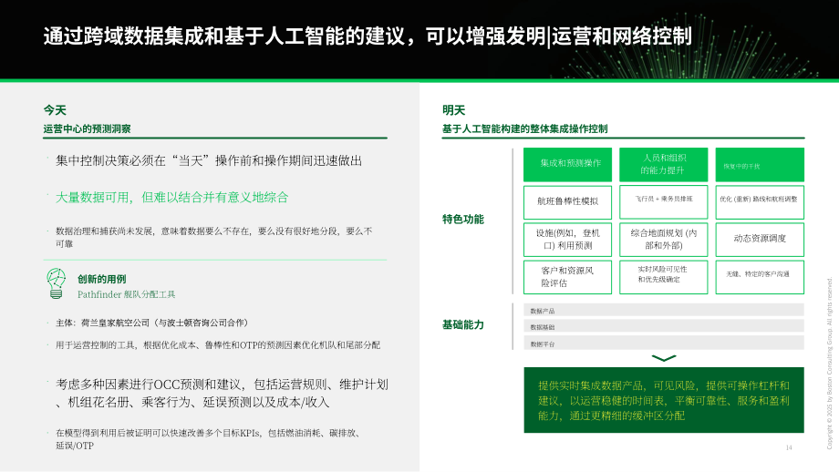
Task: Click the 设施(例如，登机口) 利用预测 box
Action: 567,240
